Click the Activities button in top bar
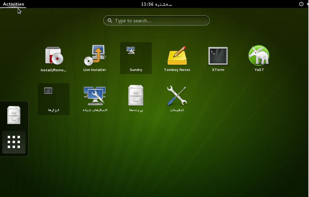The image size is (309, 197). (14, 4)
